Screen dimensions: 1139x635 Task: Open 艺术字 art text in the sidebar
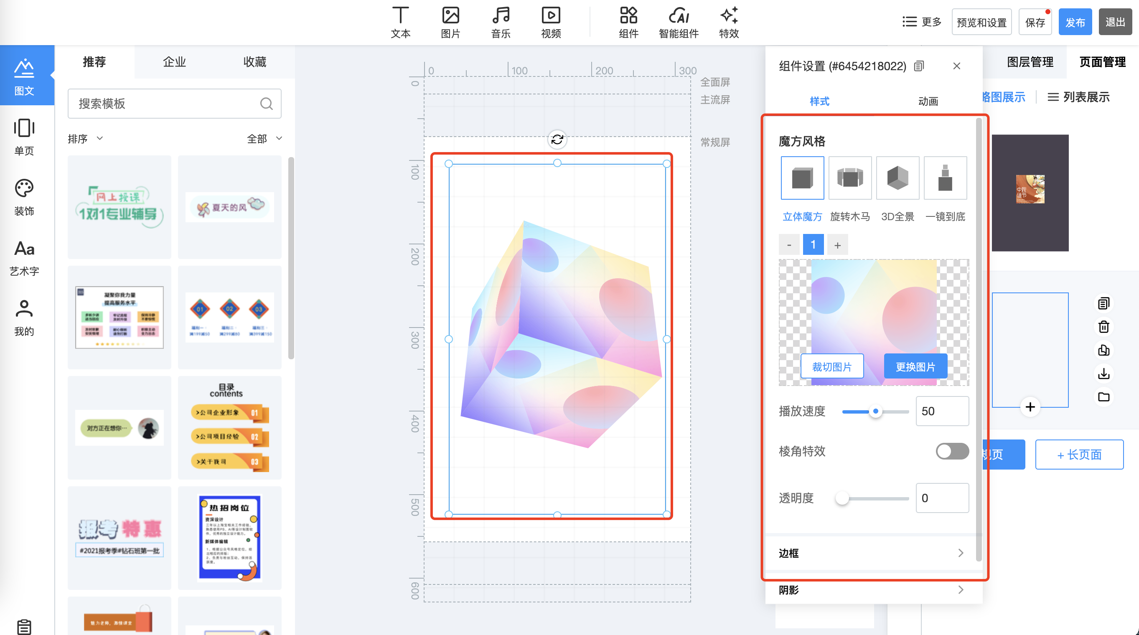(x=24, y=258)
